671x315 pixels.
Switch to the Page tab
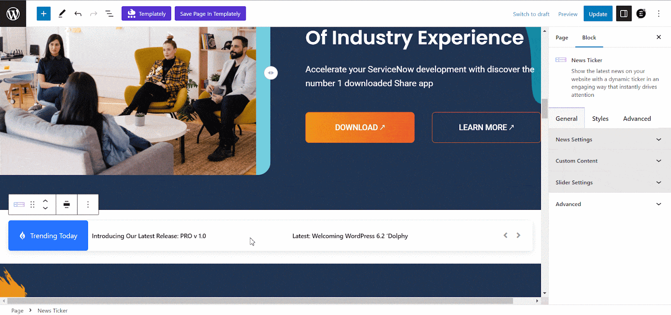point(562,38)
